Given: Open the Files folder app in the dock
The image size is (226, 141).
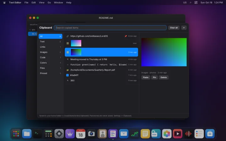Looking at the screenshot, I should [x=27, y=134].
